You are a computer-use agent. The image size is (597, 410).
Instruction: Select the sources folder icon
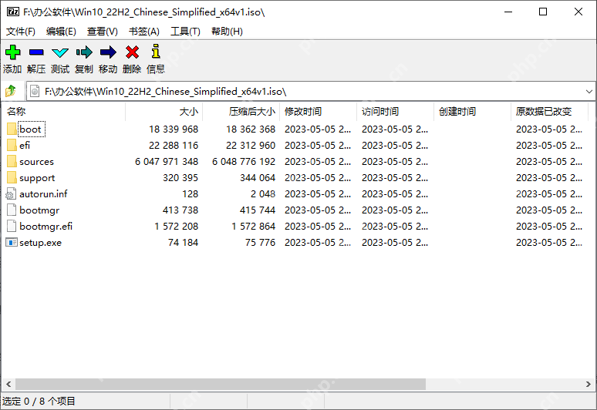coord(12,161)
